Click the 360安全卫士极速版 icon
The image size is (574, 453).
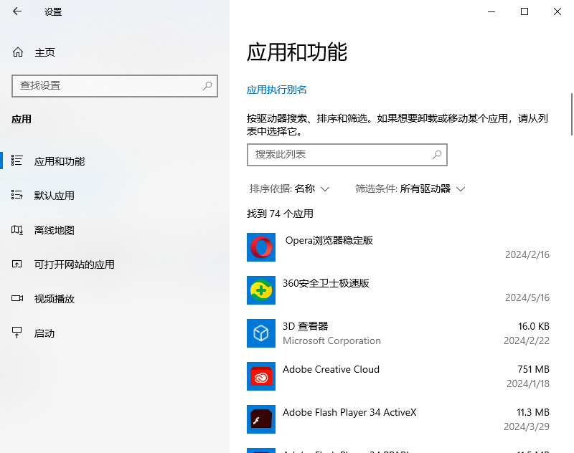point(260,290)
